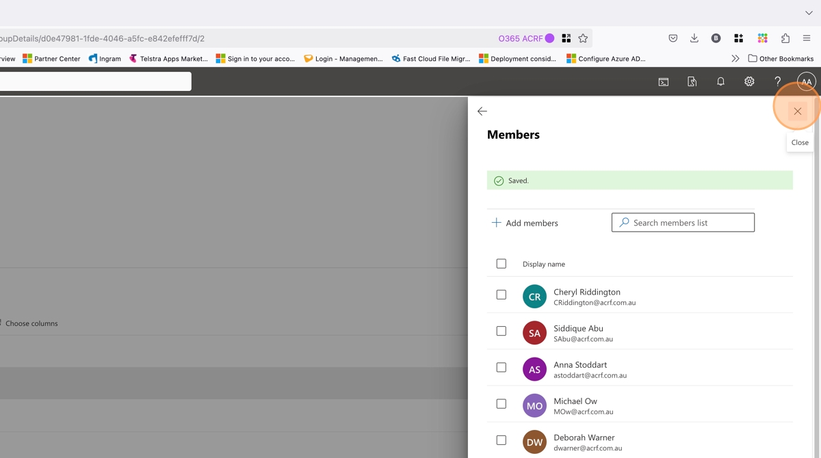This screenshot has width=821, height=458.
Task: Open the help question mark
Action: pyautogui.click(x=777, y=81)
